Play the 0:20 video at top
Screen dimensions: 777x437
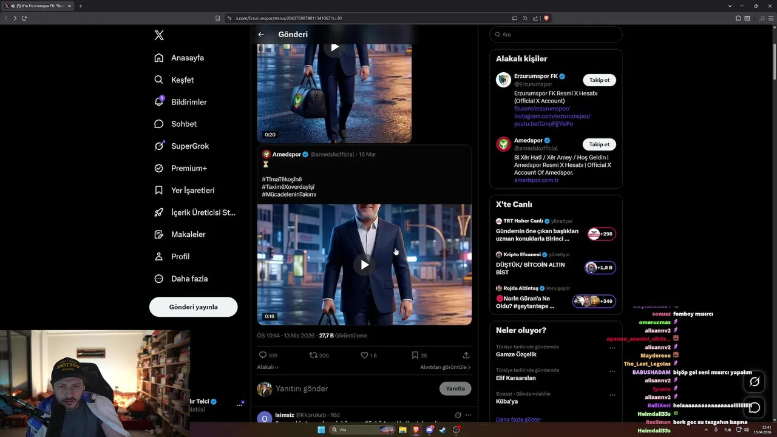coord(334,47)
